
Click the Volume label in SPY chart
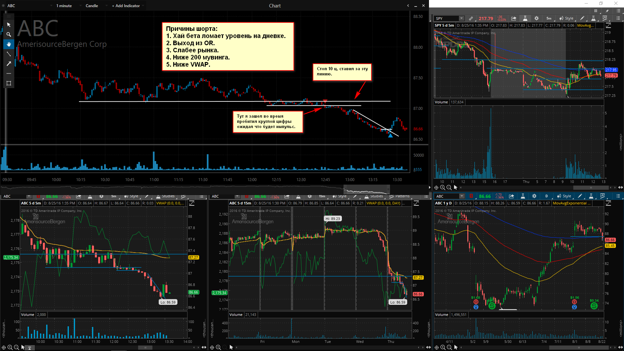click(x=441, y=102)
